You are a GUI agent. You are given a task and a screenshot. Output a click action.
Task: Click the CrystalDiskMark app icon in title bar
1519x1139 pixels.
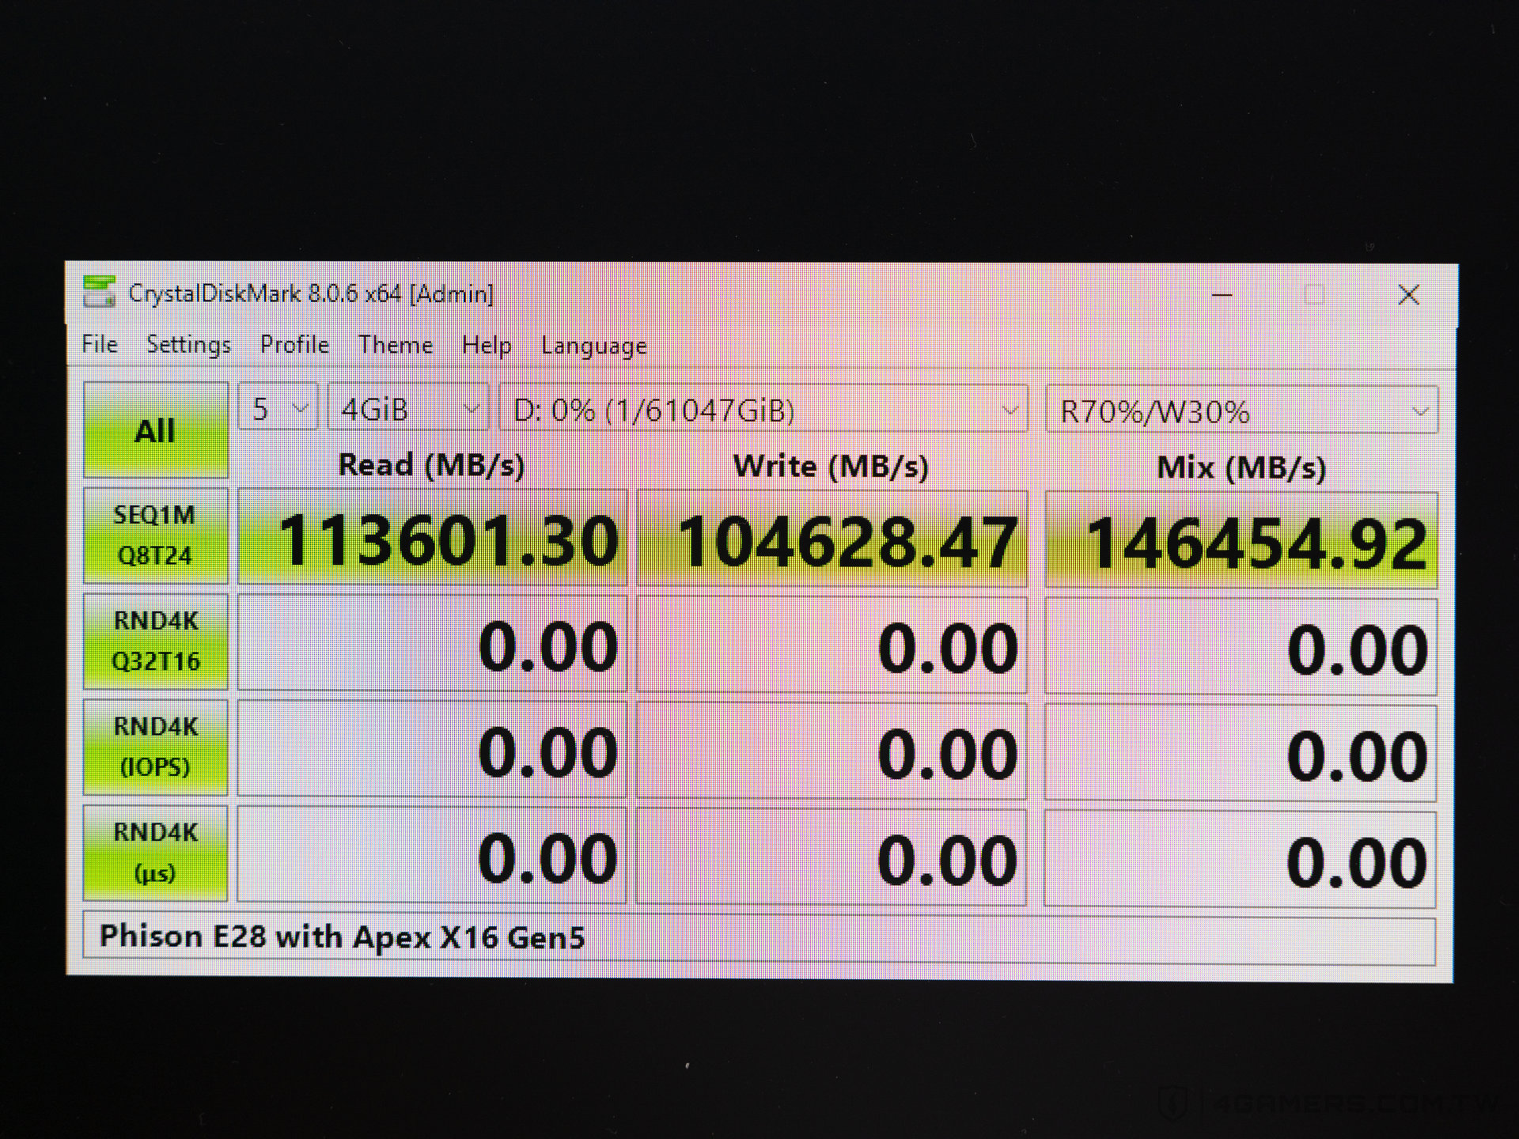pyautogui.click(x=100, y=292)
